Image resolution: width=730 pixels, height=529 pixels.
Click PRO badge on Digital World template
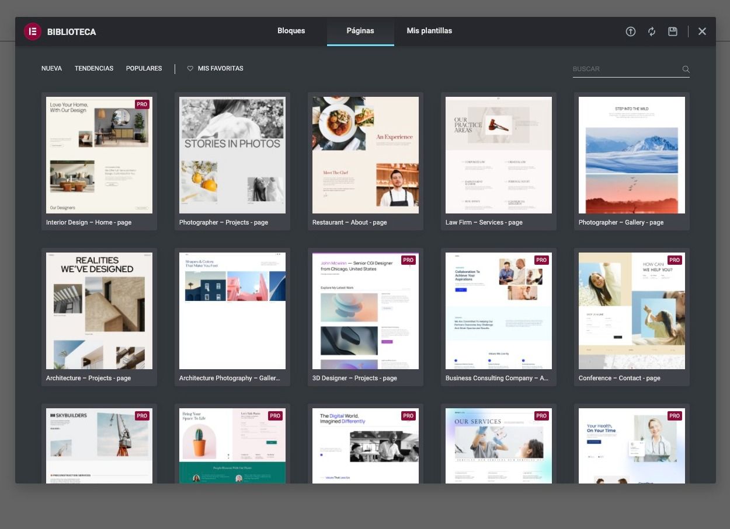click(x=408, y=416)
